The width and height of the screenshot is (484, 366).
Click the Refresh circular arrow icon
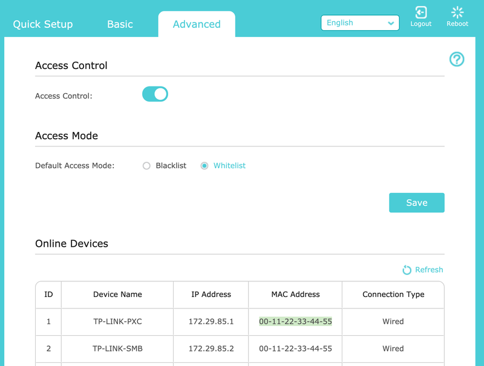pos(407,270)
